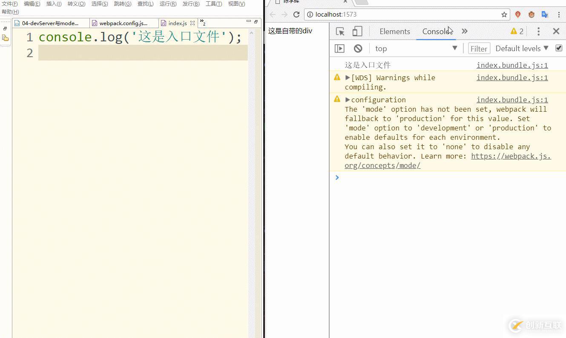Toggle the device toolbar icon

(357, 31)
